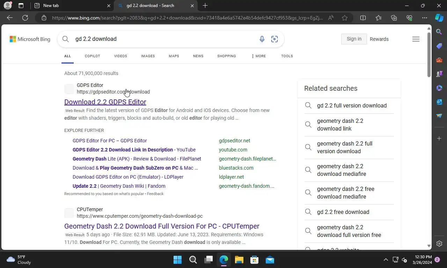Open a new tab with plus button
447x268 pixels.
click(x=205, y=6)
